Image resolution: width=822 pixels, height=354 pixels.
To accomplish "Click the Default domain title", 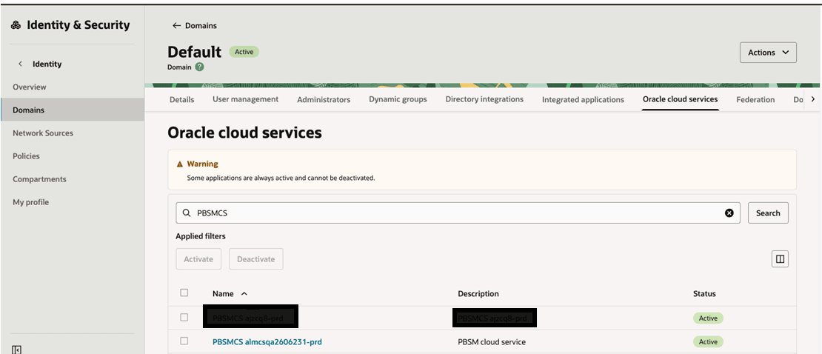I will pyautogui.click(x=195, y=52).
